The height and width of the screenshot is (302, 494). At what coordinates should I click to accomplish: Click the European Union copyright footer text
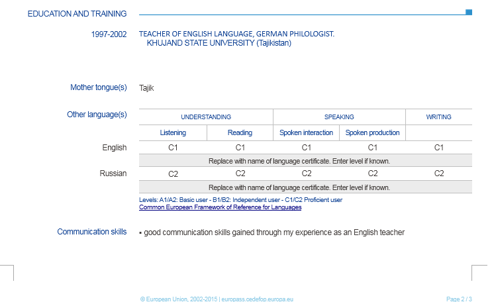coord(179,299)
